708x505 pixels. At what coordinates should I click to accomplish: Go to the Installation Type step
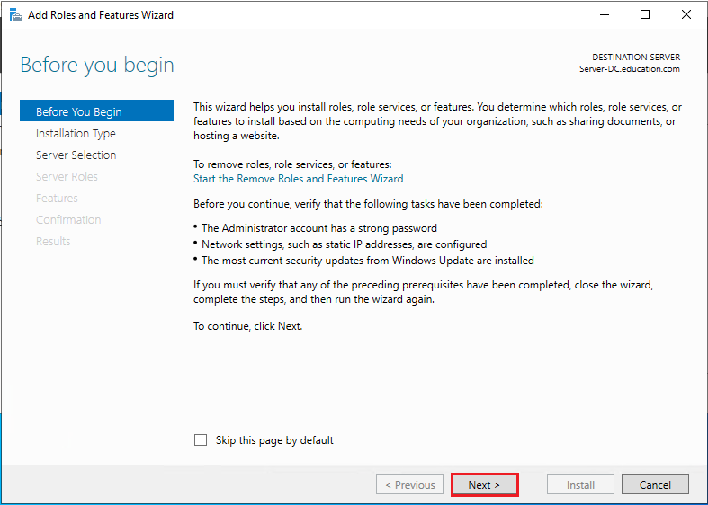click(x=76, y=134)
